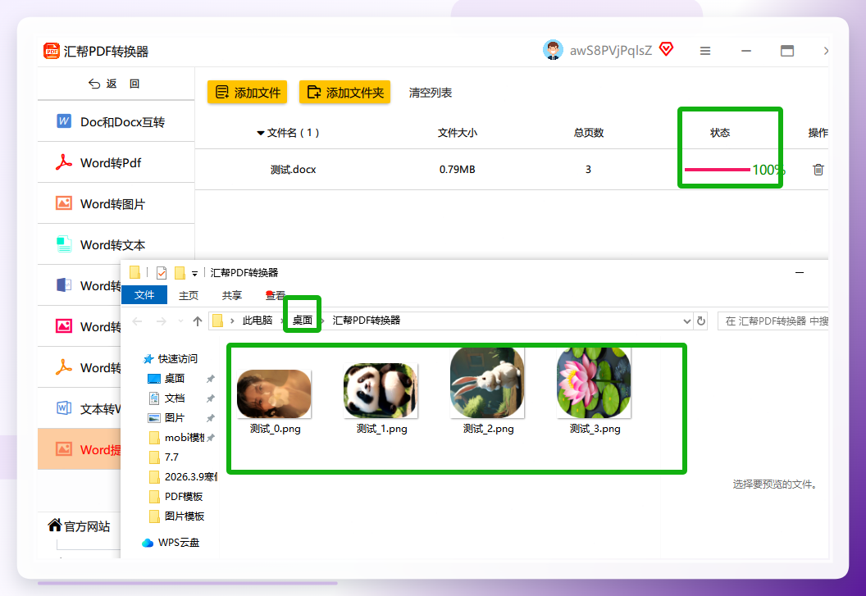Image resolution: width=866 pixels, height=596 pixels.
Task: Click 桌面 in the address bar path
Action: (303, 321)
